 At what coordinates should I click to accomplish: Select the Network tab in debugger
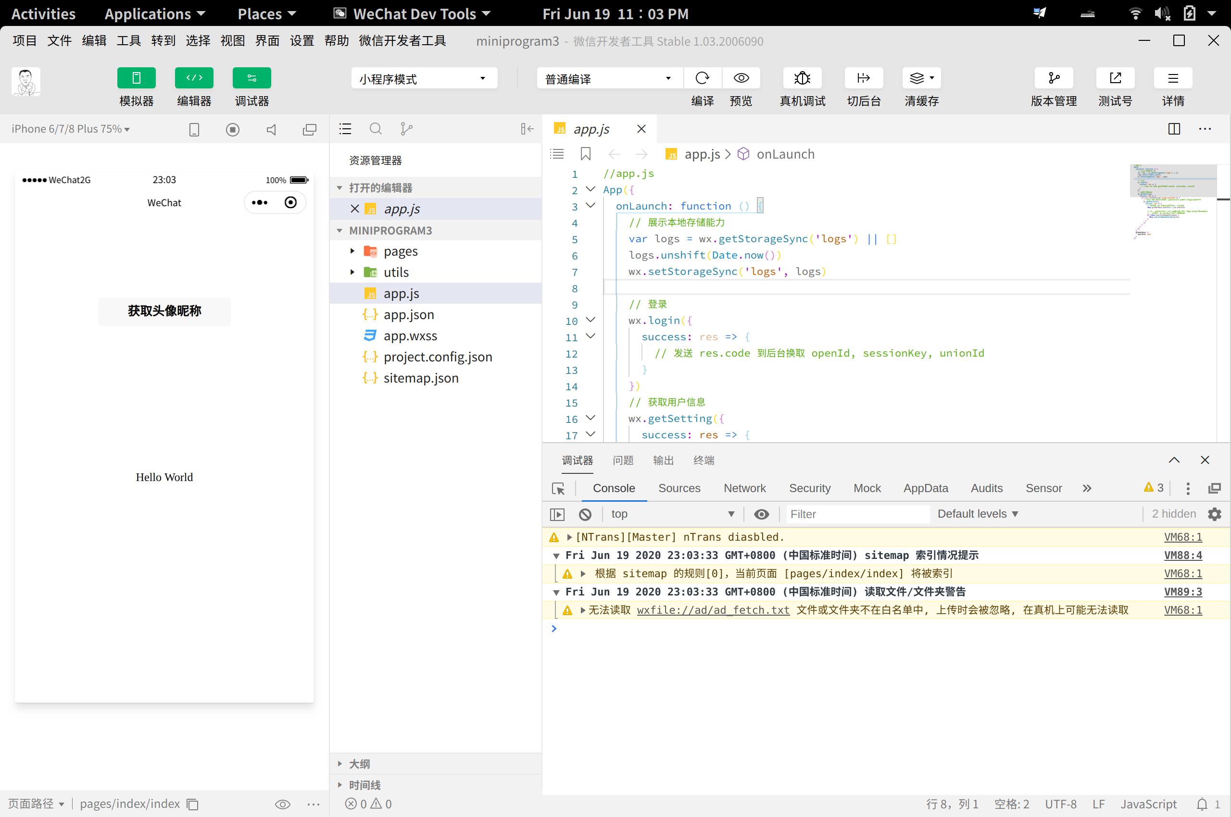pyautogui.click(x=743, y=488)
